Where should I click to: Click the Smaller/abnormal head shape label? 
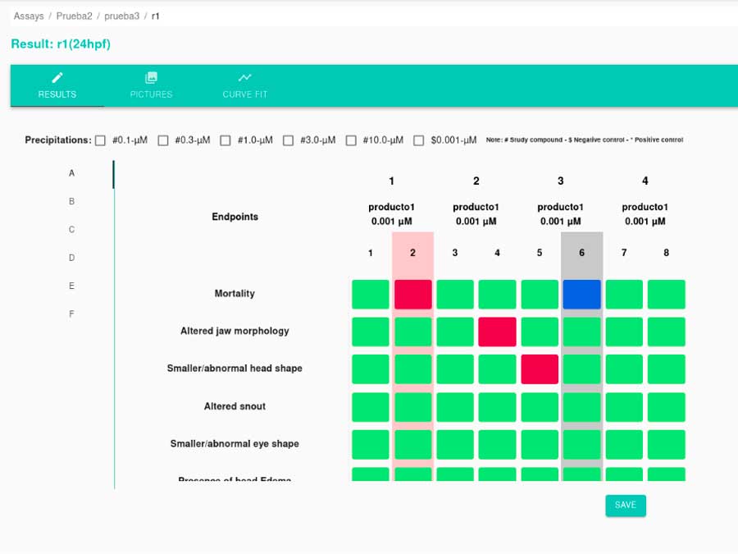pyautogui.click(x=235, y=369)
